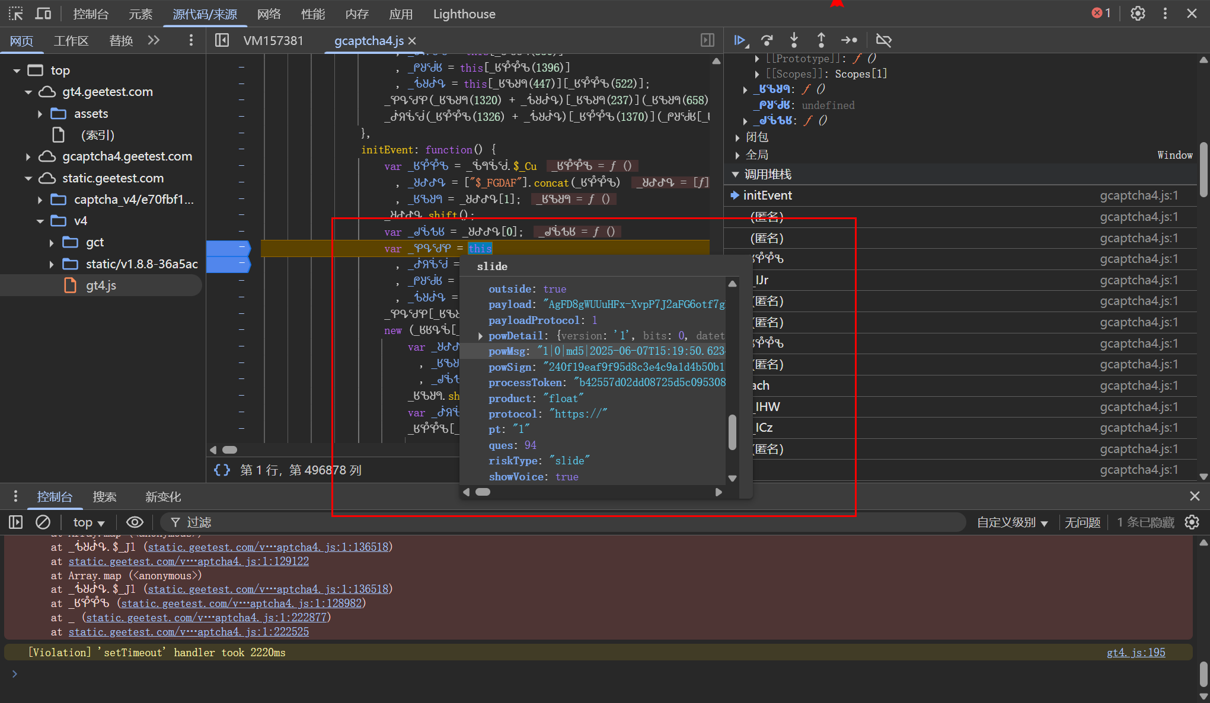The image size is (1210, 703).
Task: Close the bottom drawer panel
Action: [1195, 496]
